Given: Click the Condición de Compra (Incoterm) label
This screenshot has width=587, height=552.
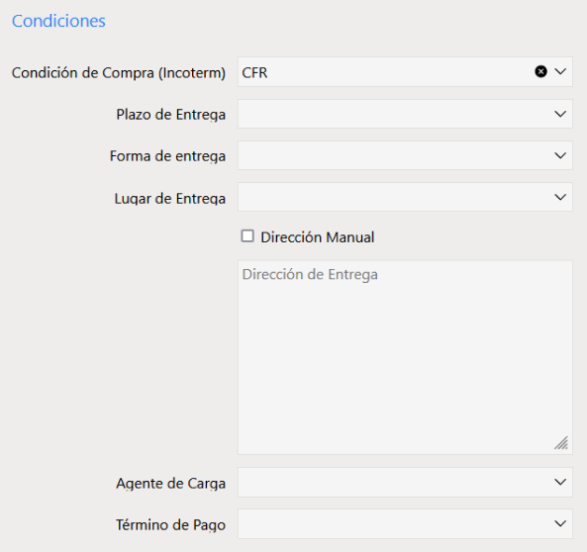Looking at the screenshot, I should click(119, 72).
